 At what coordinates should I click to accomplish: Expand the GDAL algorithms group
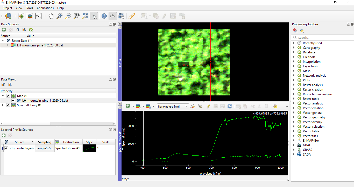(294, 145)
